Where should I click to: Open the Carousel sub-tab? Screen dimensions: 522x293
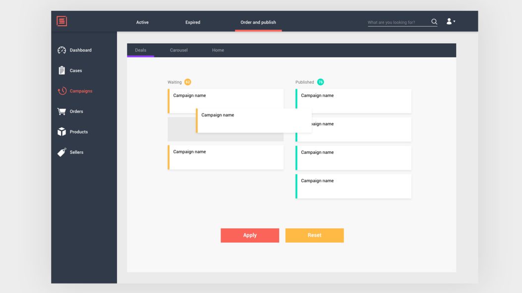coord(178,50)
